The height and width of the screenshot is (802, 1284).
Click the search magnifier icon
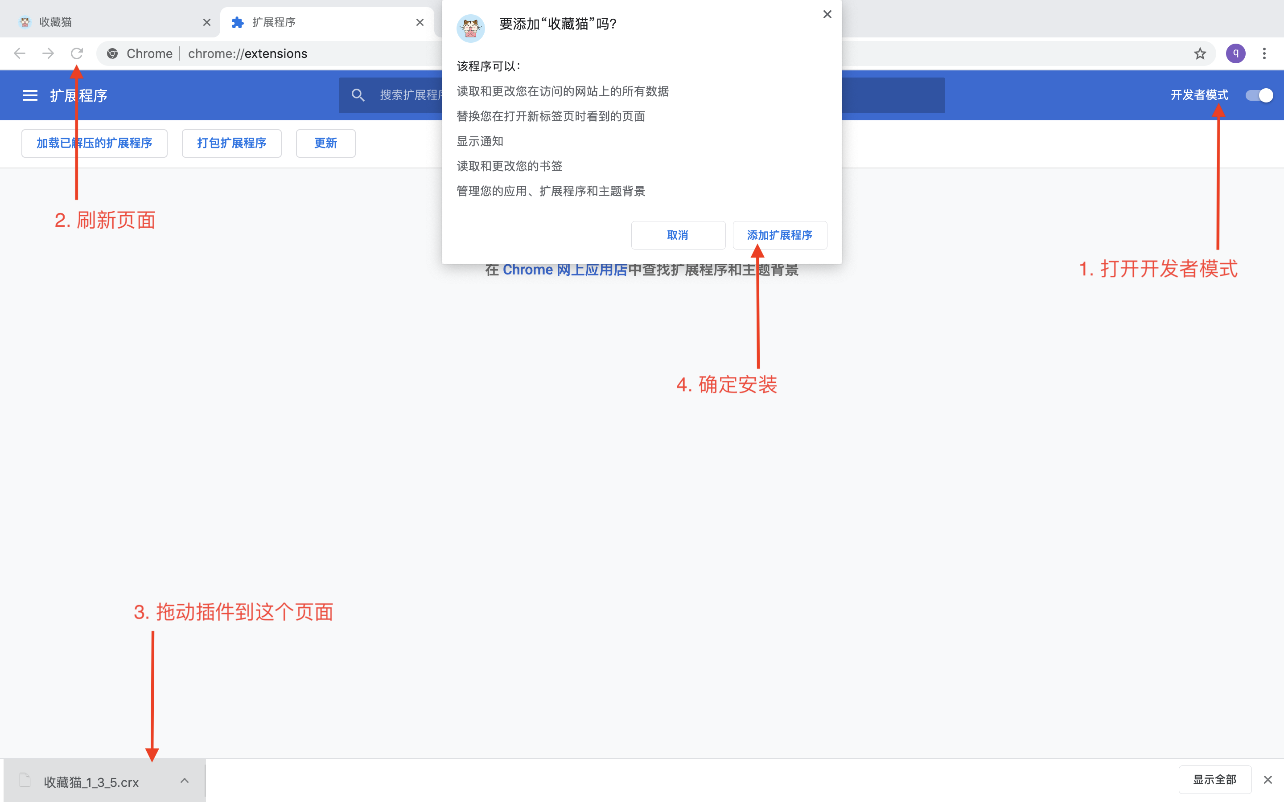[358, 95]
